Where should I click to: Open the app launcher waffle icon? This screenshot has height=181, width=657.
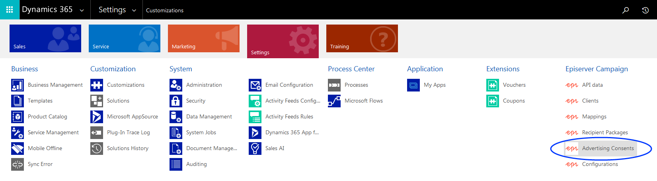(10, 10)
